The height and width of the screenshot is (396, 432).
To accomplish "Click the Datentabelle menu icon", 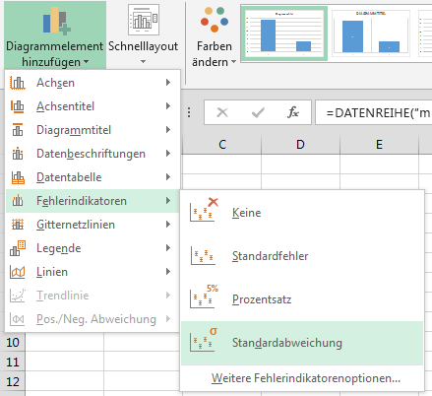I will click(18, 177).
